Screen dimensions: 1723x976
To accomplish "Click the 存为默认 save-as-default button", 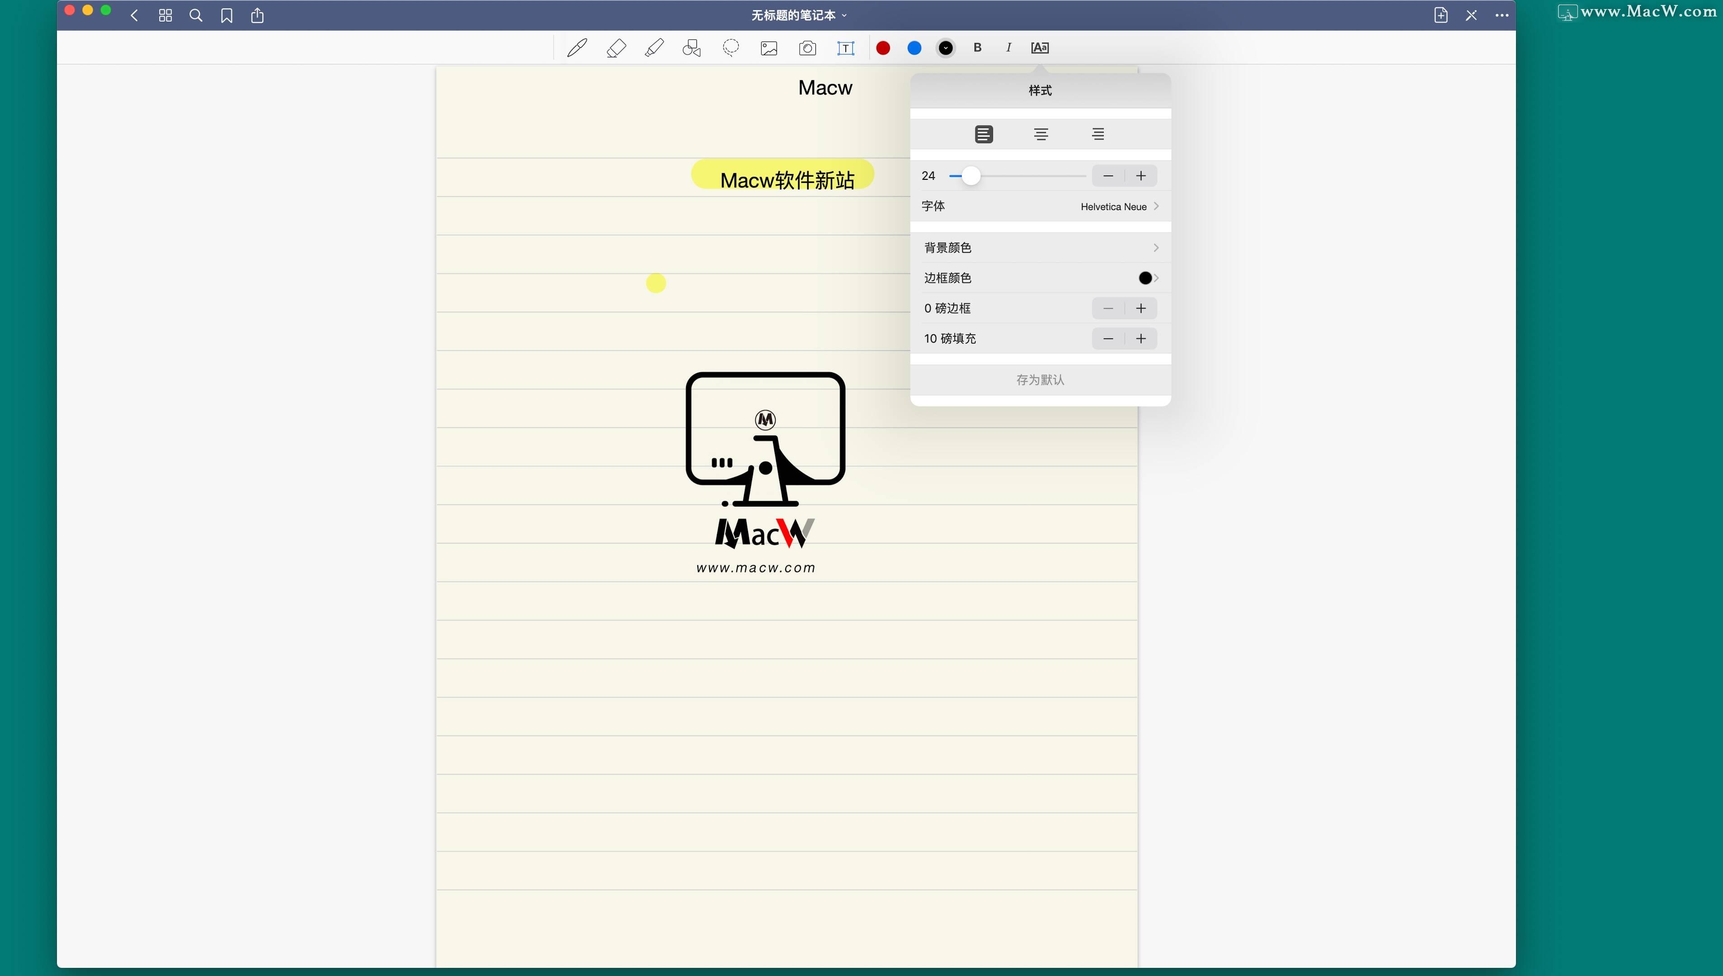I will point(1040,380).
